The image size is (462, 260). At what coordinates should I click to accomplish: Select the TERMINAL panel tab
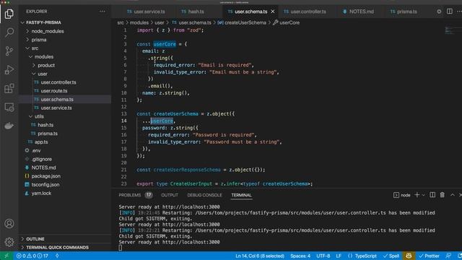point(241,195)
